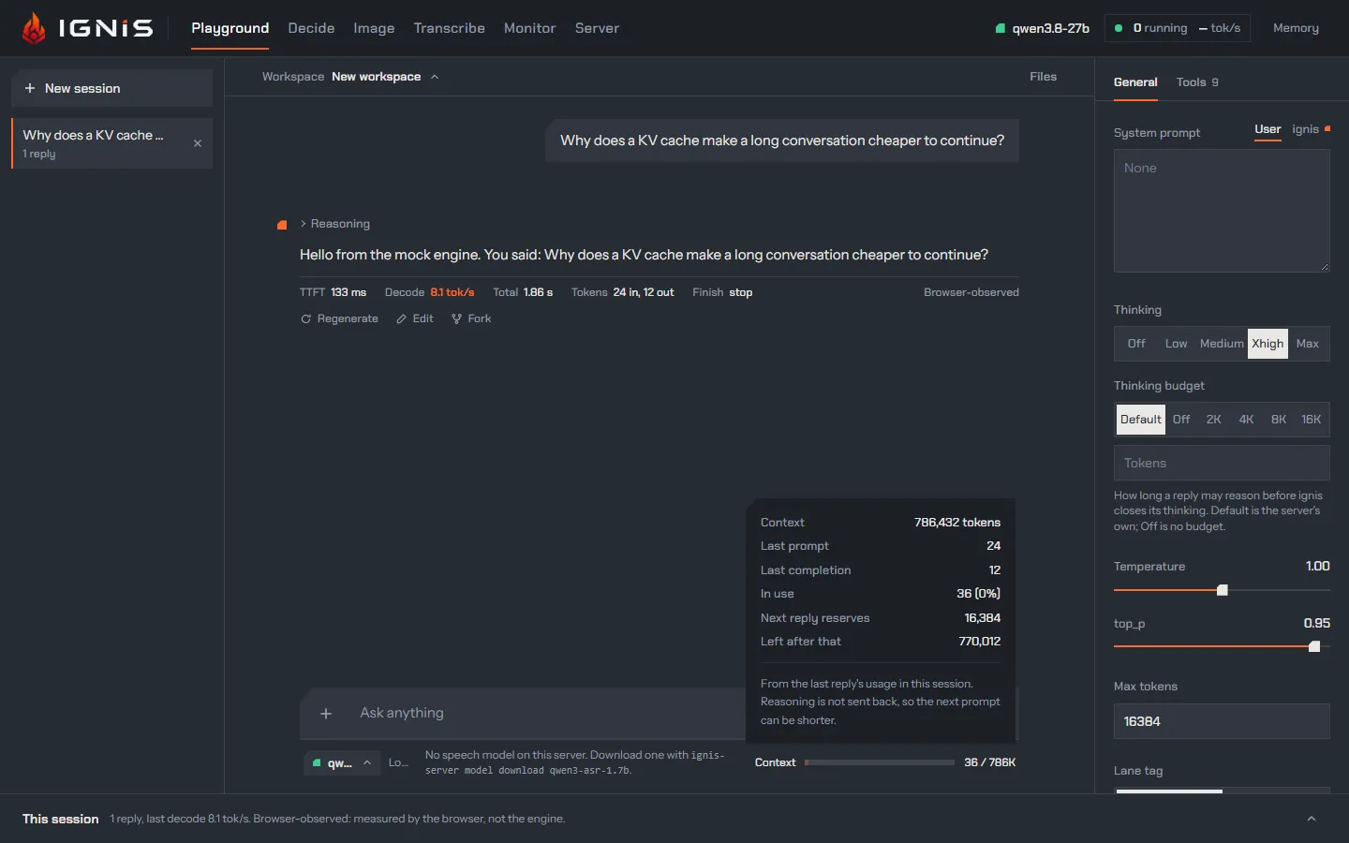
Task: Click the Context usage progress bar
Action: tap(880, 762)
